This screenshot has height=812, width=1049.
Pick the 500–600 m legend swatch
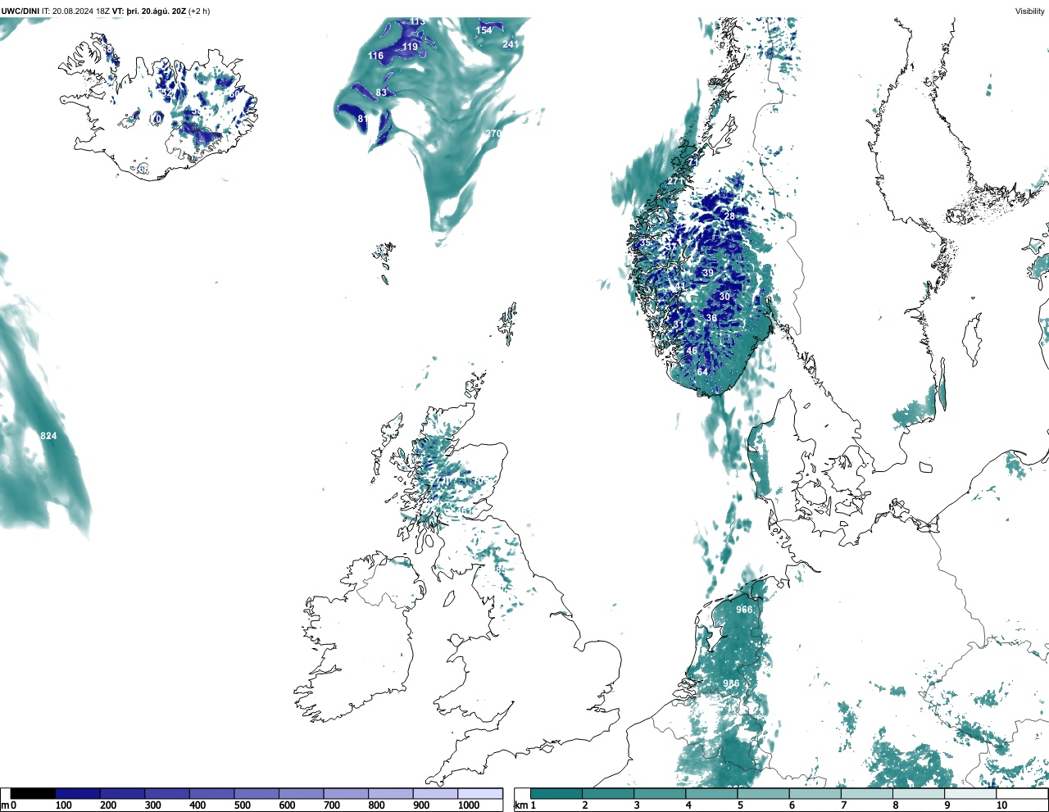point(257,793)
